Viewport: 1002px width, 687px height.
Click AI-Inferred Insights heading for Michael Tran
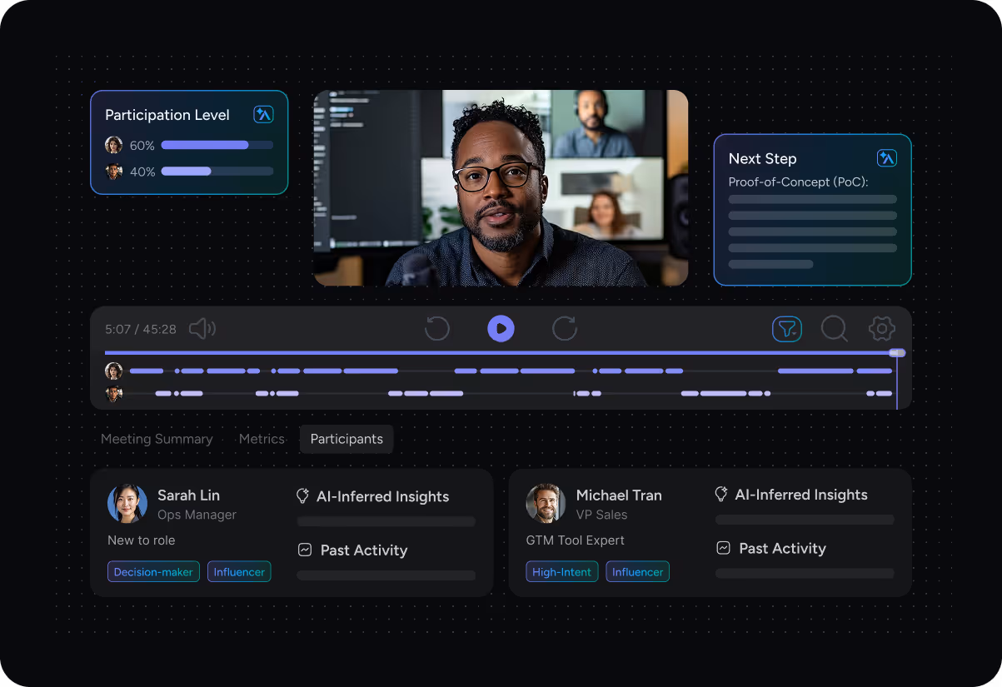pos(801,495)
